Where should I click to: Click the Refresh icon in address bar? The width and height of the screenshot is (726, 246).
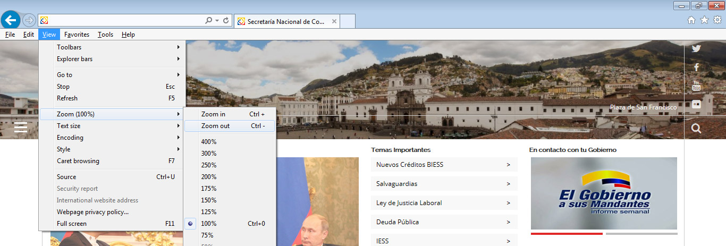pos(226,21)
